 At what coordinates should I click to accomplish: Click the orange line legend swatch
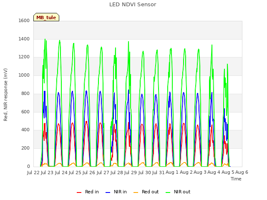136,192
